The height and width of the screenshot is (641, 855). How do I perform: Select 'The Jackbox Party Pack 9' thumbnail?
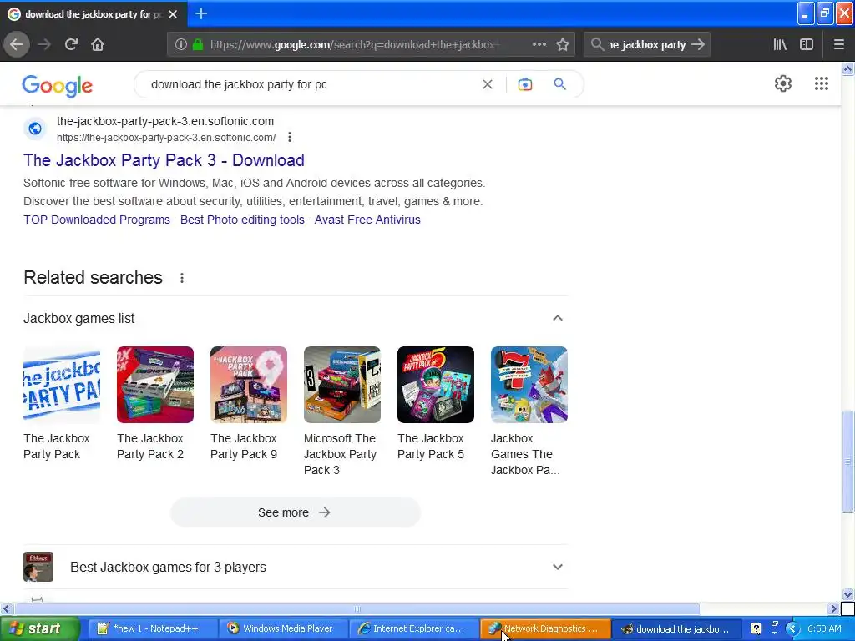(x=249, y=384)
